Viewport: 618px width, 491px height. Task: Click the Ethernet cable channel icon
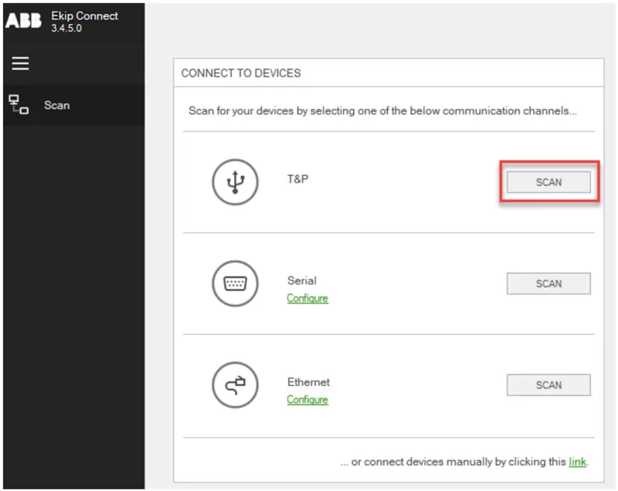234,384
